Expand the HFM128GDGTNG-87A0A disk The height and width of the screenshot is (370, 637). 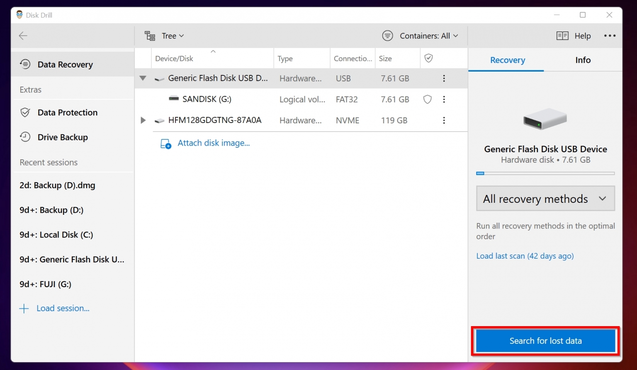143,120
